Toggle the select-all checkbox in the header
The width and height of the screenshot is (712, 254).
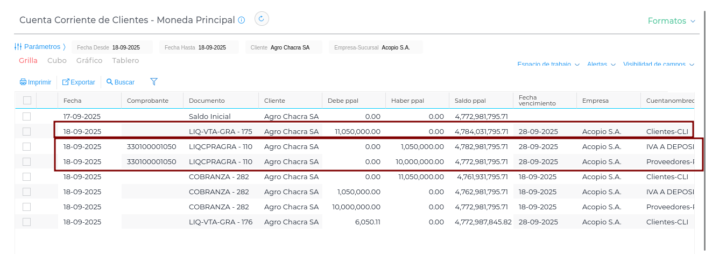[x=27, y=100]
